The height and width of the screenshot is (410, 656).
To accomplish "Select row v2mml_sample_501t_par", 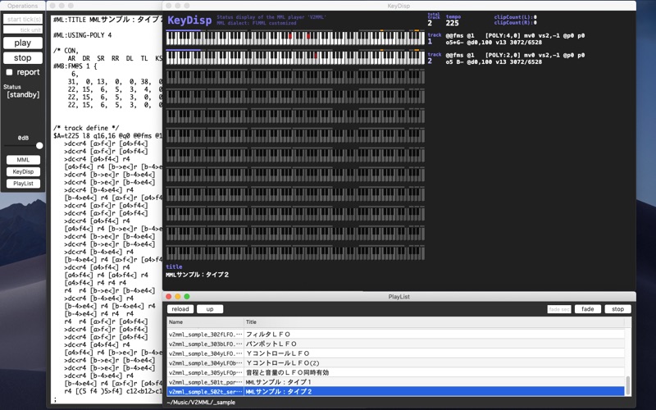I will click(396, 382).
